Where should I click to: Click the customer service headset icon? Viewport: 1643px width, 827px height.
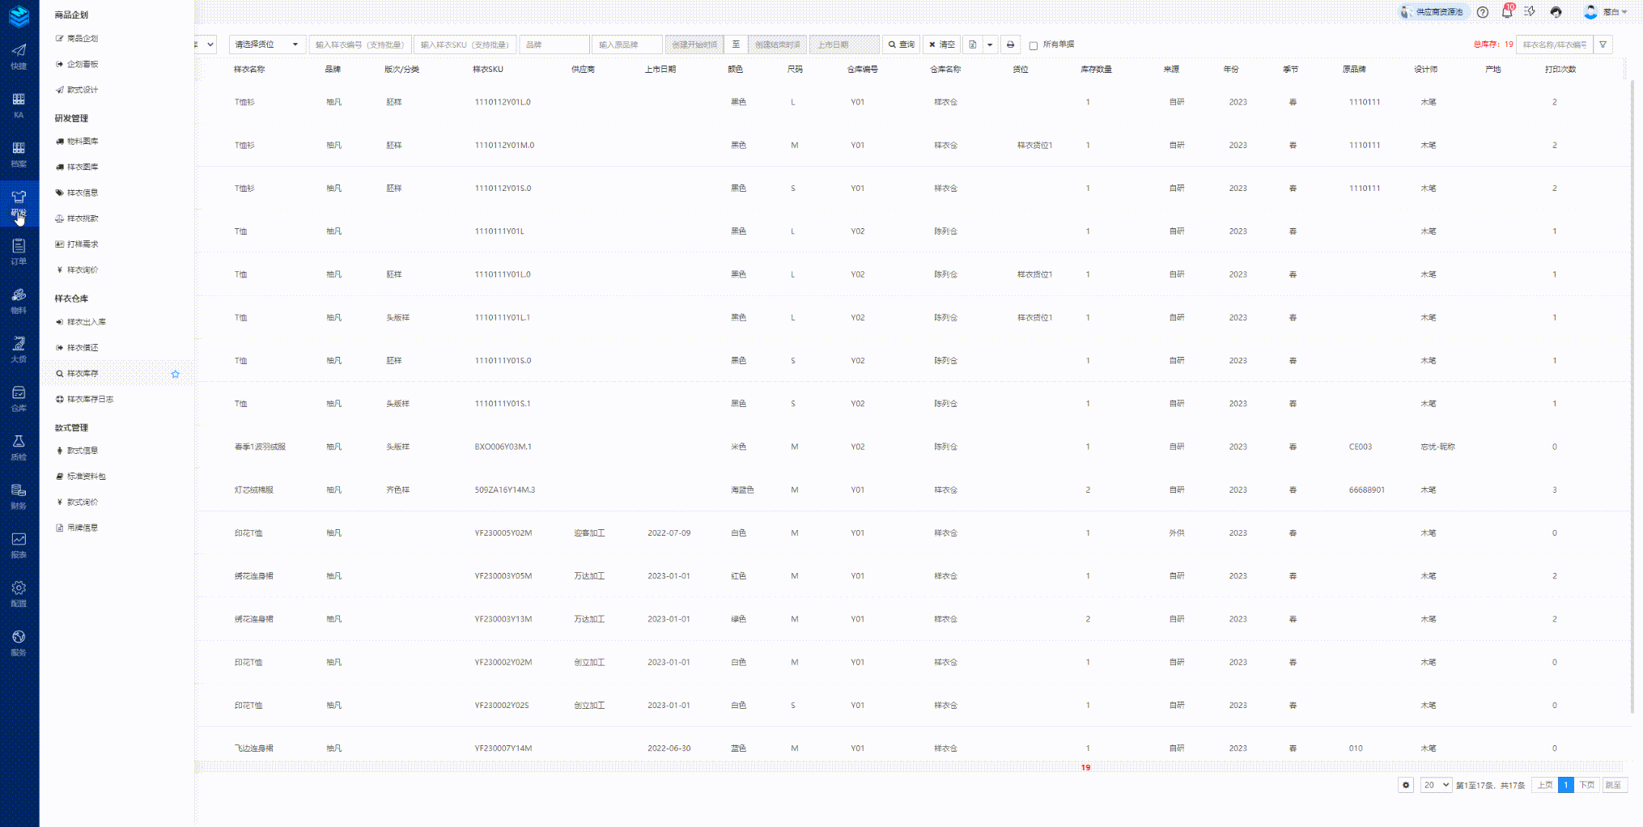click(x=1556, y=12)
